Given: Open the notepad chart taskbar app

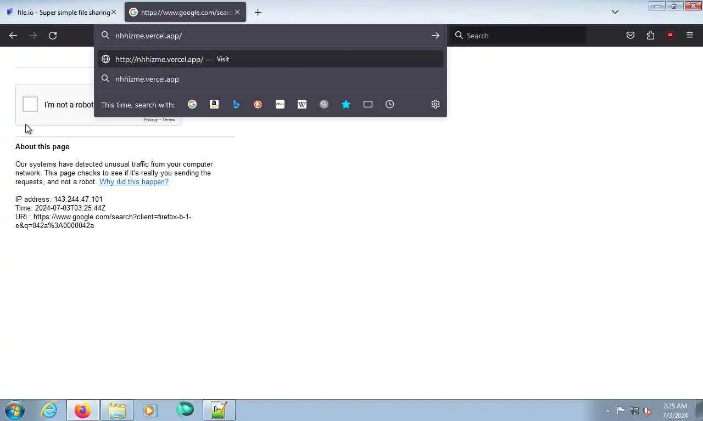Looking at the screenshot, I should (x=219, y=410).
